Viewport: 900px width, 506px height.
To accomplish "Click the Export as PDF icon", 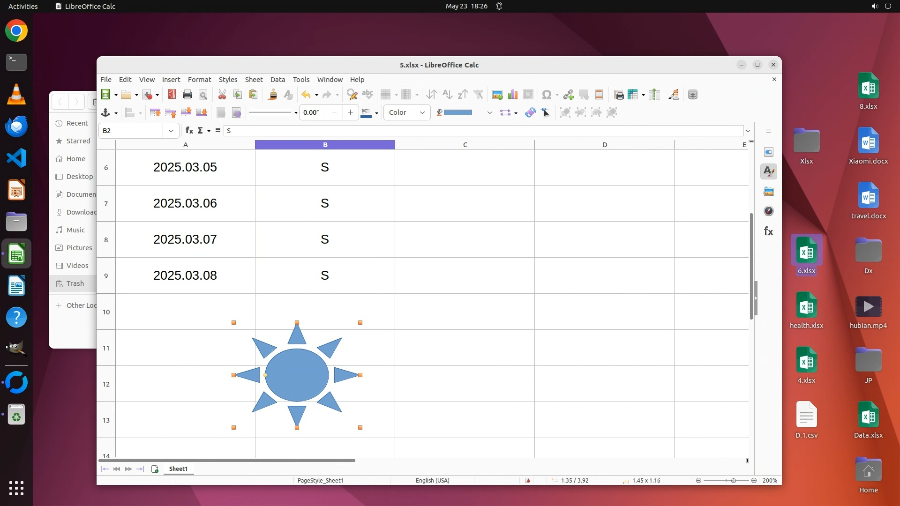I will 172,95.
